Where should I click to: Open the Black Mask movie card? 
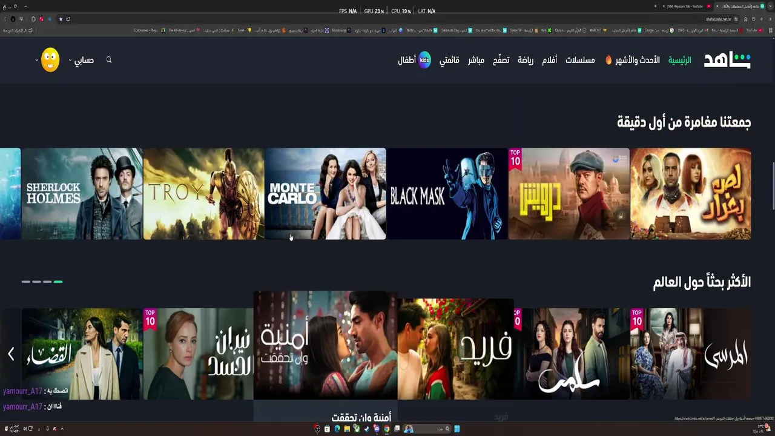(x=447, y=194)
